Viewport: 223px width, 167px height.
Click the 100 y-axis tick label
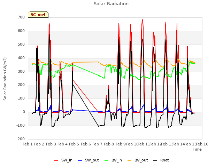[21, 98]
